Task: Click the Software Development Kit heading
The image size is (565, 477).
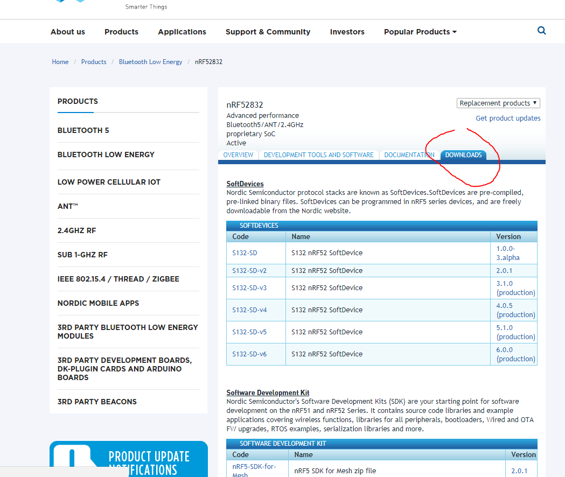Action: (268, 392)
